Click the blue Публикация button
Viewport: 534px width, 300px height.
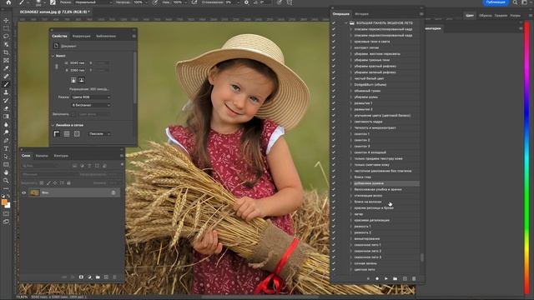click(496, 2)
